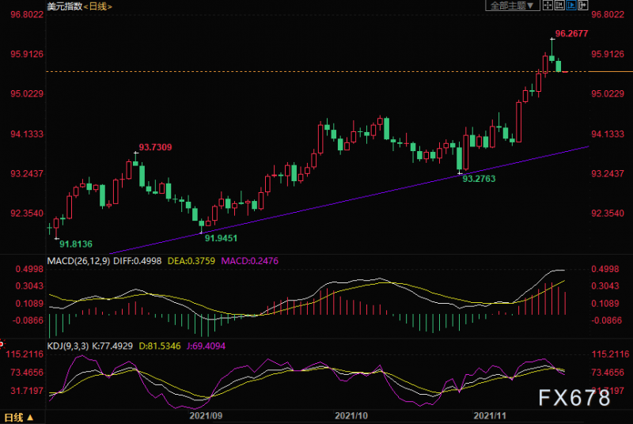Select the 2021/09 date axis label
Image resolution: width=633 pixels, height=424 pixels.
coord(206,415)
